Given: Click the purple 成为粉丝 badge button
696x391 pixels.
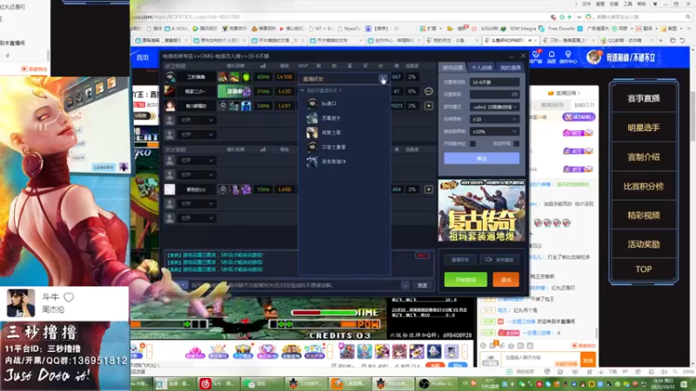Looking at the screenshot, I should (x=579, y=117).
